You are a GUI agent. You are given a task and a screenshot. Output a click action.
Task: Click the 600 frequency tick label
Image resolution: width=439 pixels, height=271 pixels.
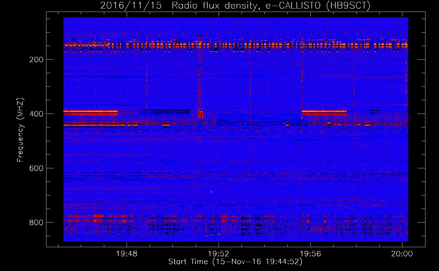tap(36, 168)
